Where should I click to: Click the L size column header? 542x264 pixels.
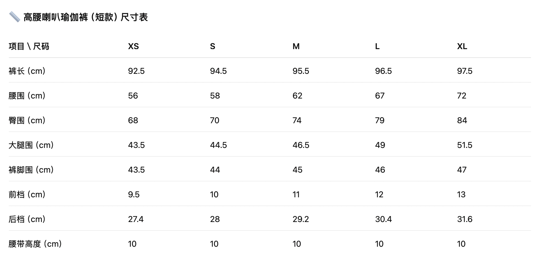[x=377, y=46]
